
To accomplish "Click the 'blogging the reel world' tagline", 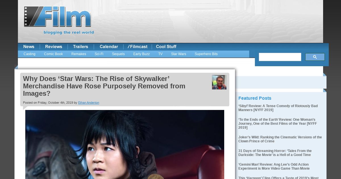I will tap(68, 32).
